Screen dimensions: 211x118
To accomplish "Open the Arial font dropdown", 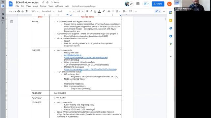I will [64, 11].
